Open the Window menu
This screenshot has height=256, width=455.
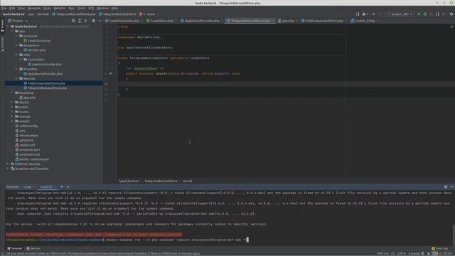[x=102, y=9]
